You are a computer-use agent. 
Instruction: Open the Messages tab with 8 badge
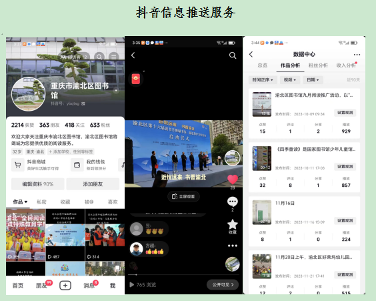click(x=89, y=286)
